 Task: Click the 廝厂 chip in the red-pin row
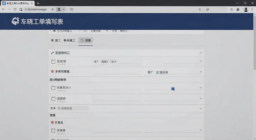tap(150, 72)
